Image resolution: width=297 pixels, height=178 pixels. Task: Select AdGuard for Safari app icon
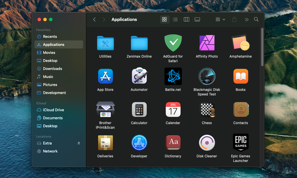click(x=173, y=43)
